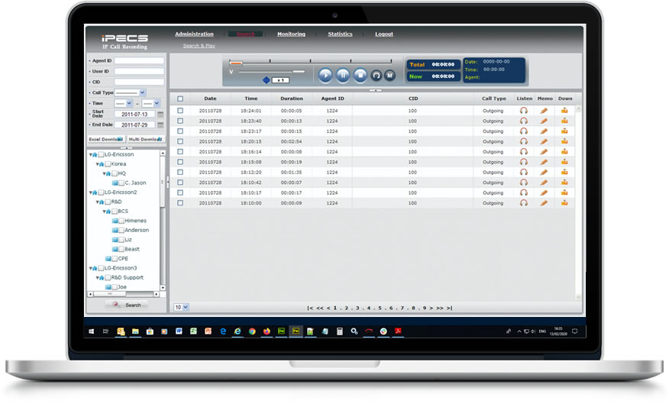Viewport: 669px width, 404px height.
Task: Tick the Anderson agent checkbox
Action: [121, 230]
